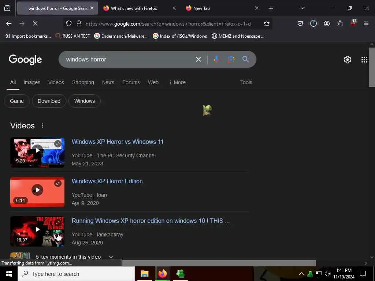This screenshot has height=281, width=375.
Task: Open the Firefox application menu
Action: [366, 23]
